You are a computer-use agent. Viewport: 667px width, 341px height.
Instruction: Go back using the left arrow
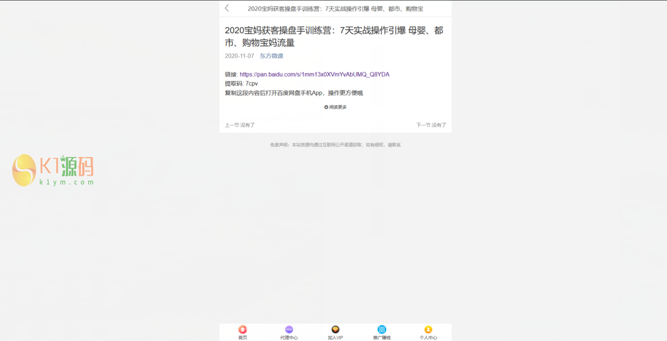pos(227,8)
